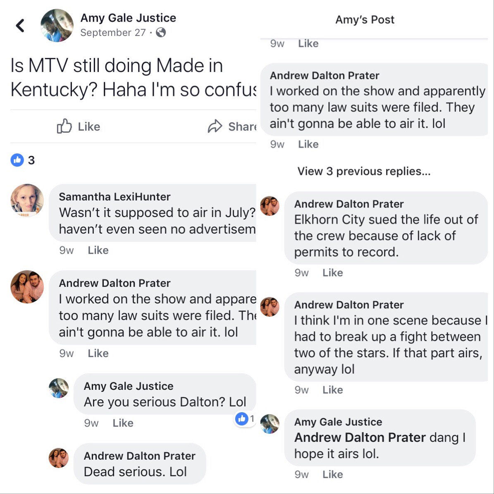Like Samantha LexiHunter's comment
494x494 pixels.
point(98,250)
